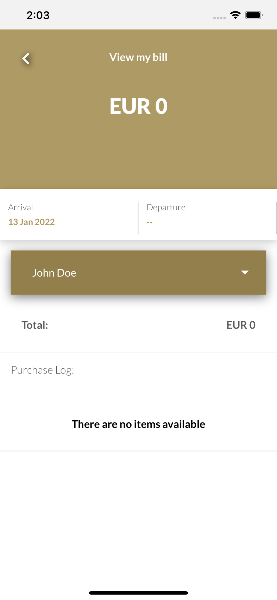Select the empty departure date dashes

150,222
